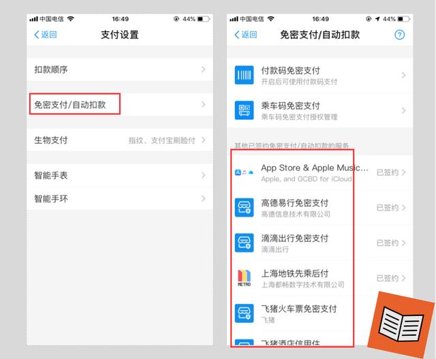The image size is (436, 359).
Task: Tap signal bars in right phone status bar
Action: click(x=234, y=19)
